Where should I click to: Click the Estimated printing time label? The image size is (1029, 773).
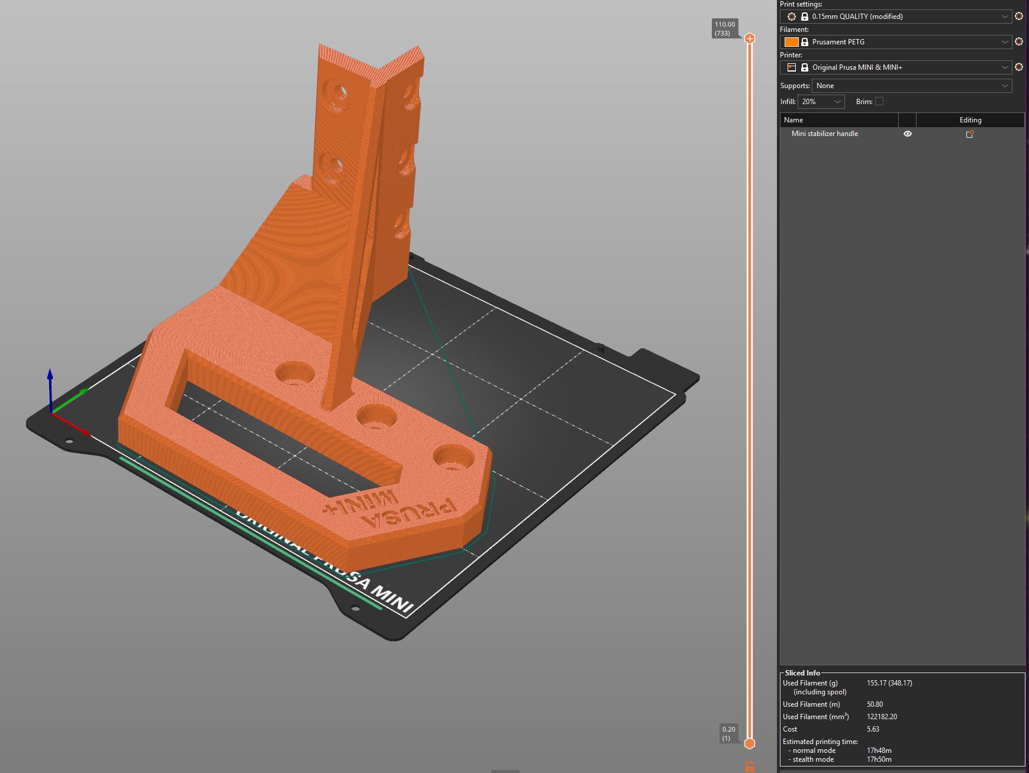(820, 742)
